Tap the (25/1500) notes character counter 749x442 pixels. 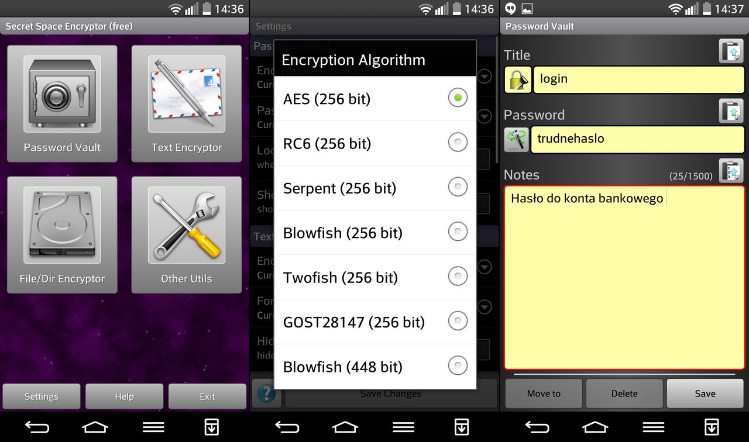[690, 176]
